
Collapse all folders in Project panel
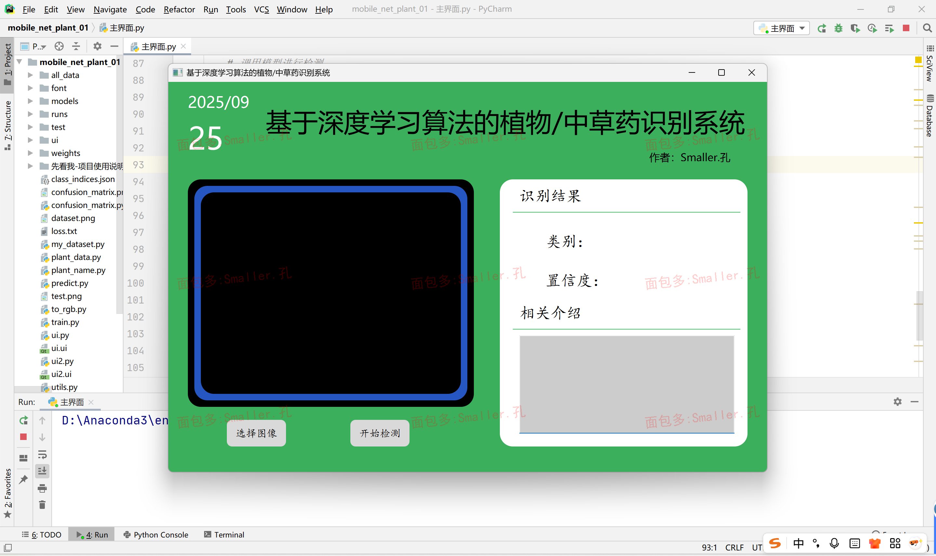(x=76, y=46)
